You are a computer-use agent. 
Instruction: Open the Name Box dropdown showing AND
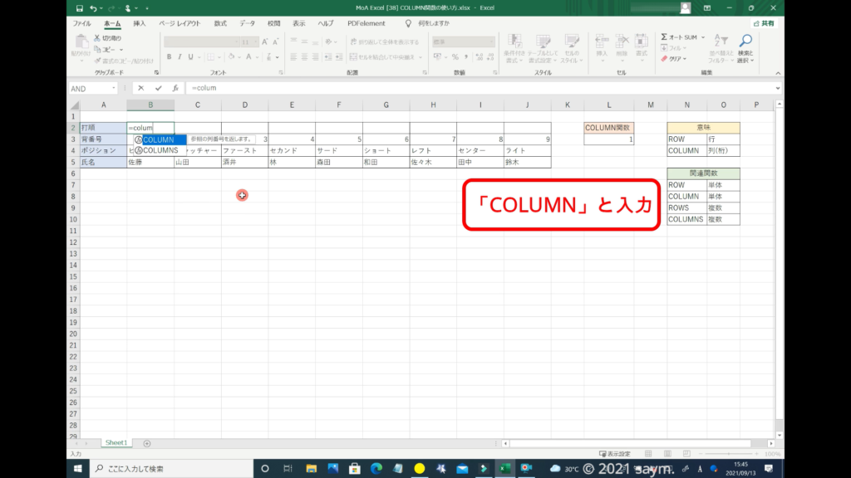(113, 88)
